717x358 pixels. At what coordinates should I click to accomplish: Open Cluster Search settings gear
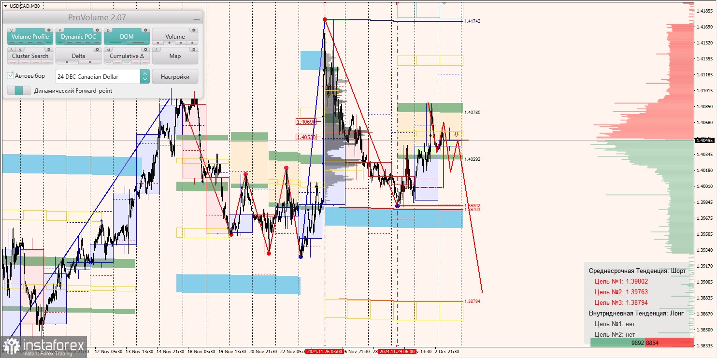[49, 49]
